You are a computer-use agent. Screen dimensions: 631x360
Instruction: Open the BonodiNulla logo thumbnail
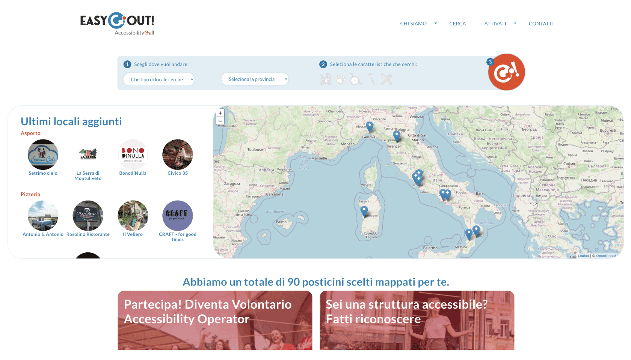(133, 154)
